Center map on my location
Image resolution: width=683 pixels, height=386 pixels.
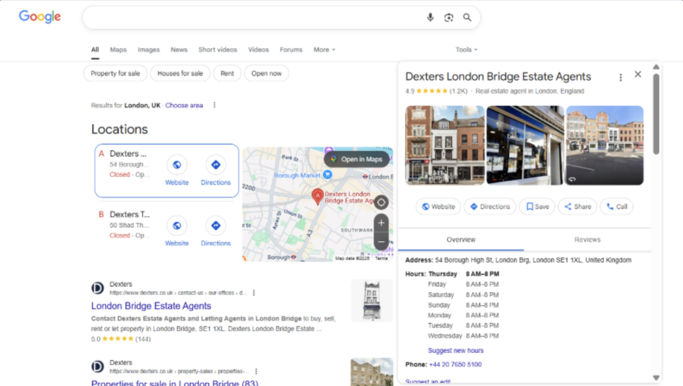(x=381, y=202)
